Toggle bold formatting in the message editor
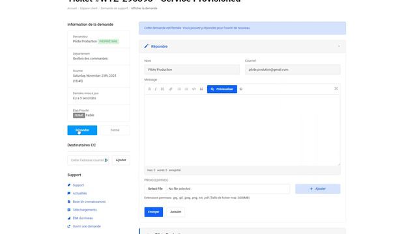 pos(149,89)
